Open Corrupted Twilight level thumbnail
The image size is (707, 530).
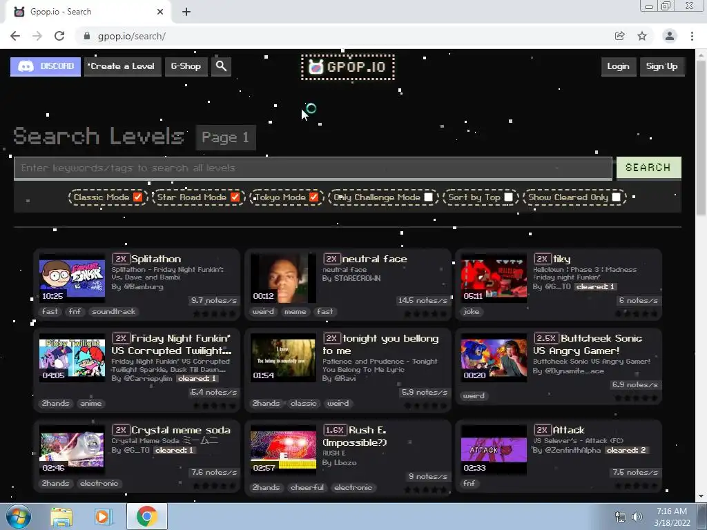72,358
